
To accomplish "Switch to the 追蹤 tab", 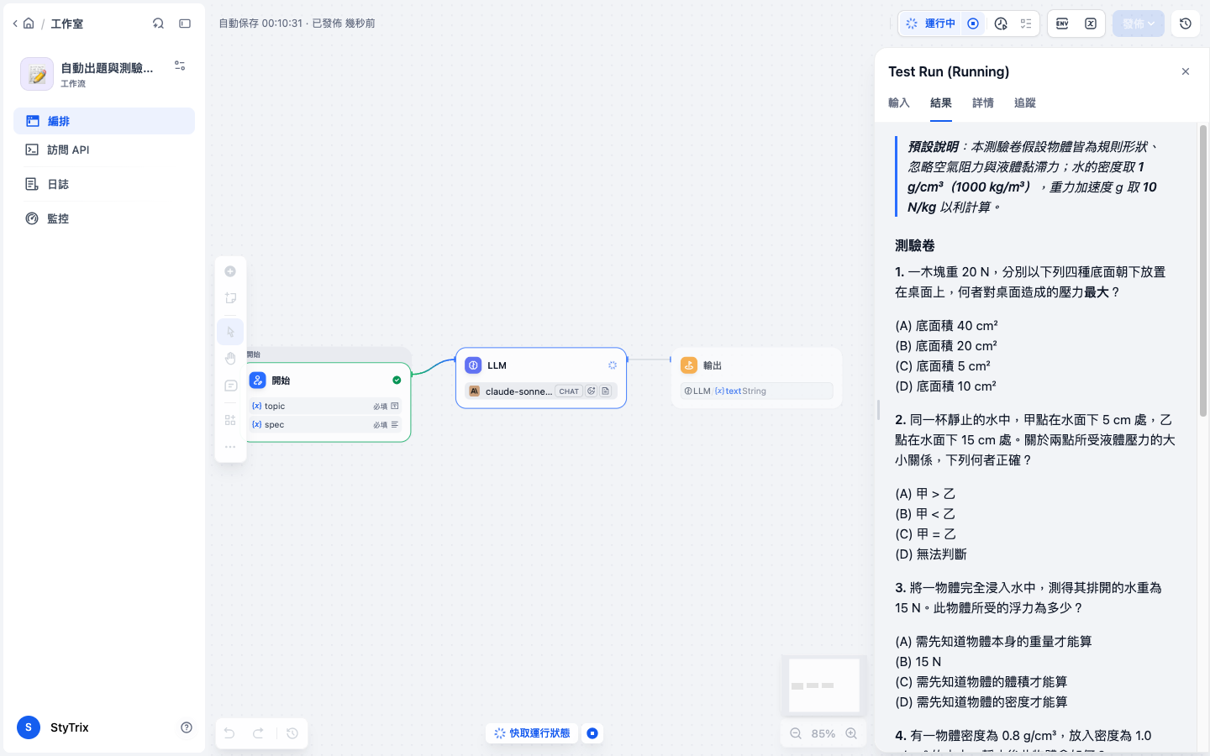I will [x=1025, y=102].
